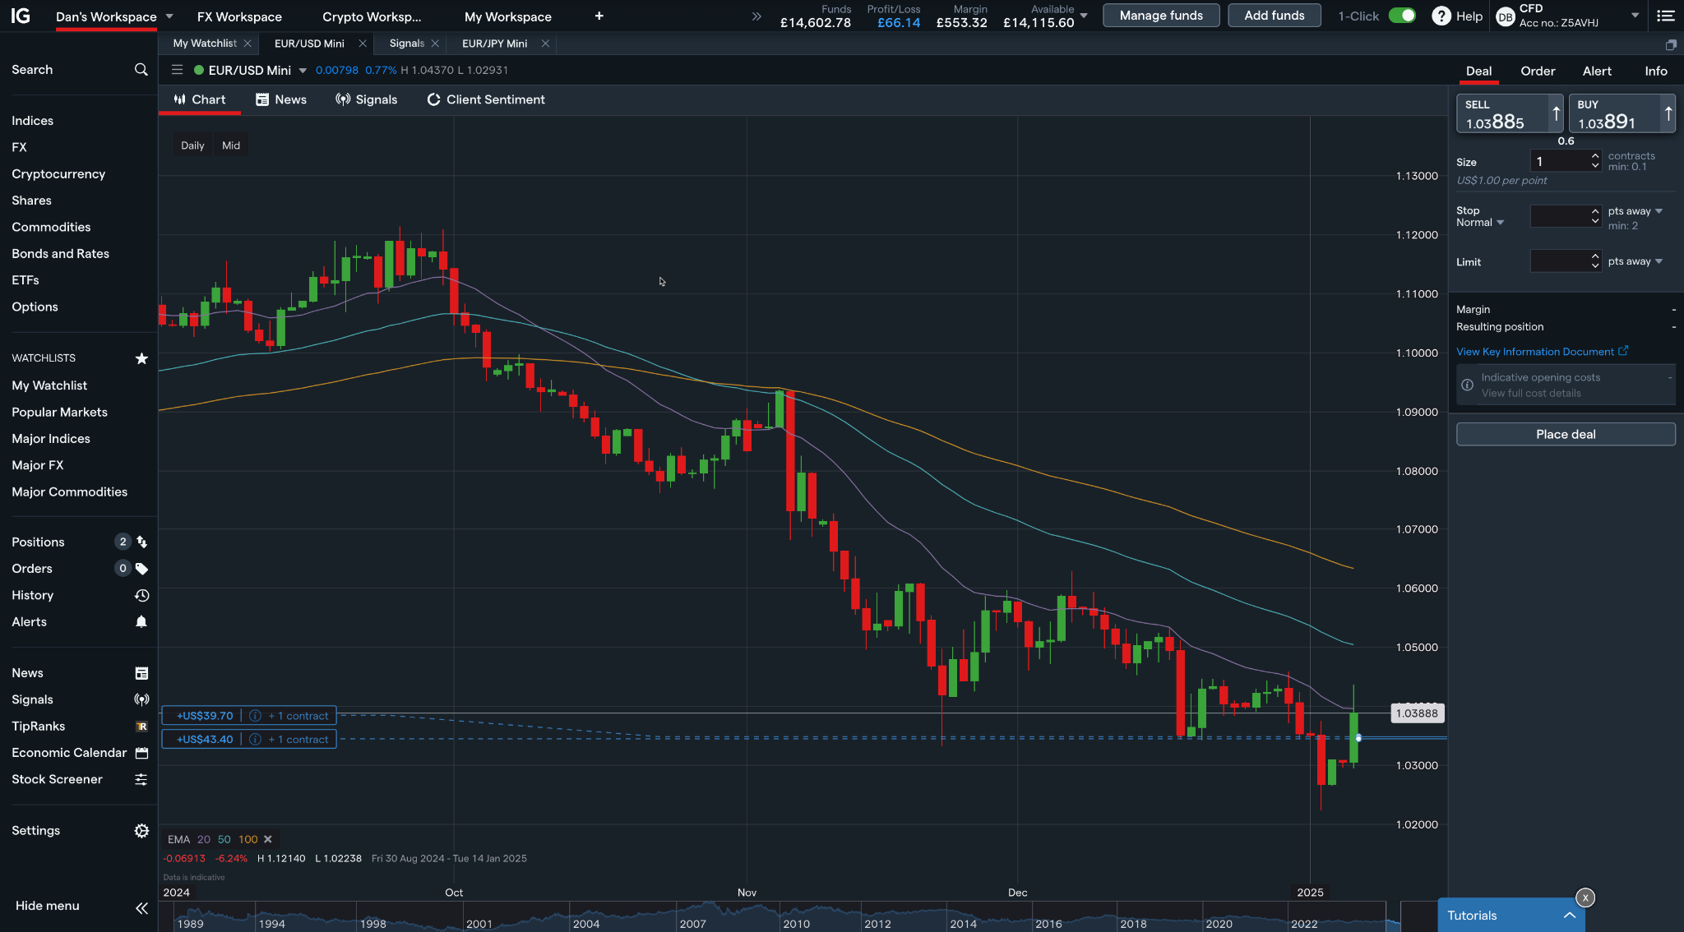Open the chart hamburger menu icon
1684x932 pixels.
(177, 70)
